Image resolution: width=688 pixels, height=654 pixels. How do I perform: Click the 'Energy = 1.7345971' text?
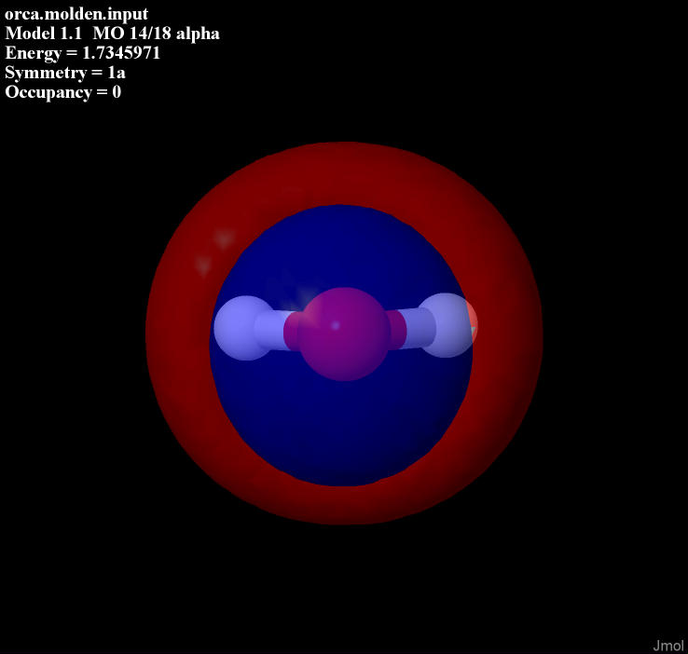82,53
